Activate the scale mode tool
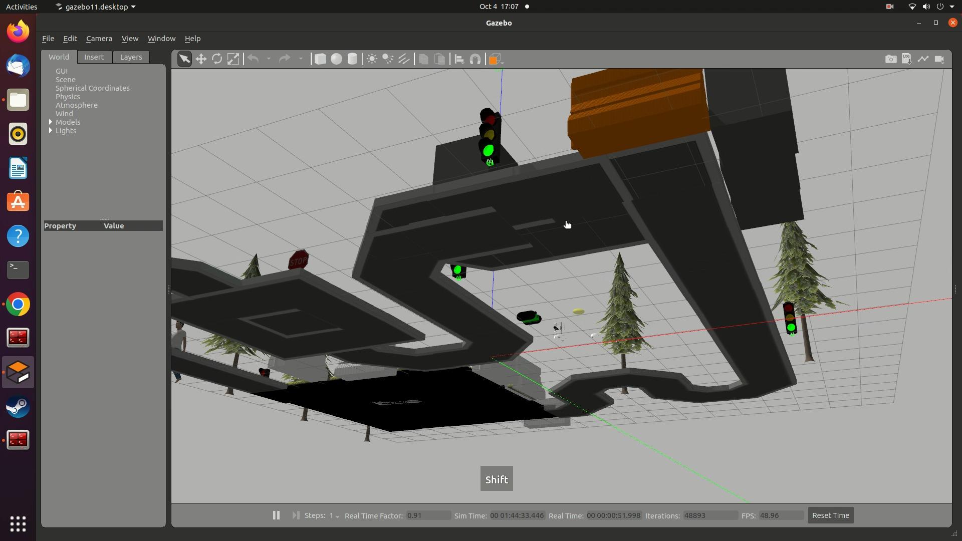 pyautogui.click(x=233, y=59)
